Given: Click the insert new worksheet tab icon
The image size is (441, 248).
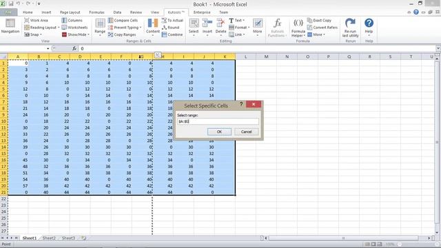Looking at the screenshot, I should click(x=83, y=238).
